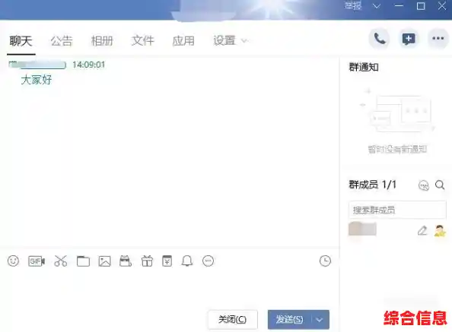Expand the title bar chevron menu
The height and width of the screenshot is (332, 452).
pos(376,6)
